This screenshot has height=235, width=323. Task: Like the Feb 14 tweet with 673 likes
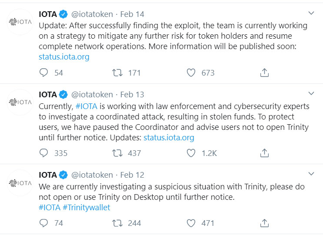[191, 73]
